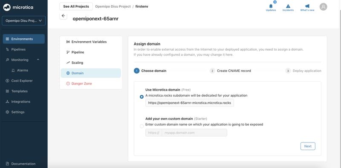341x168 pixels.
Task: Click the Assign domain heading
Action: (x=147, y=44)
